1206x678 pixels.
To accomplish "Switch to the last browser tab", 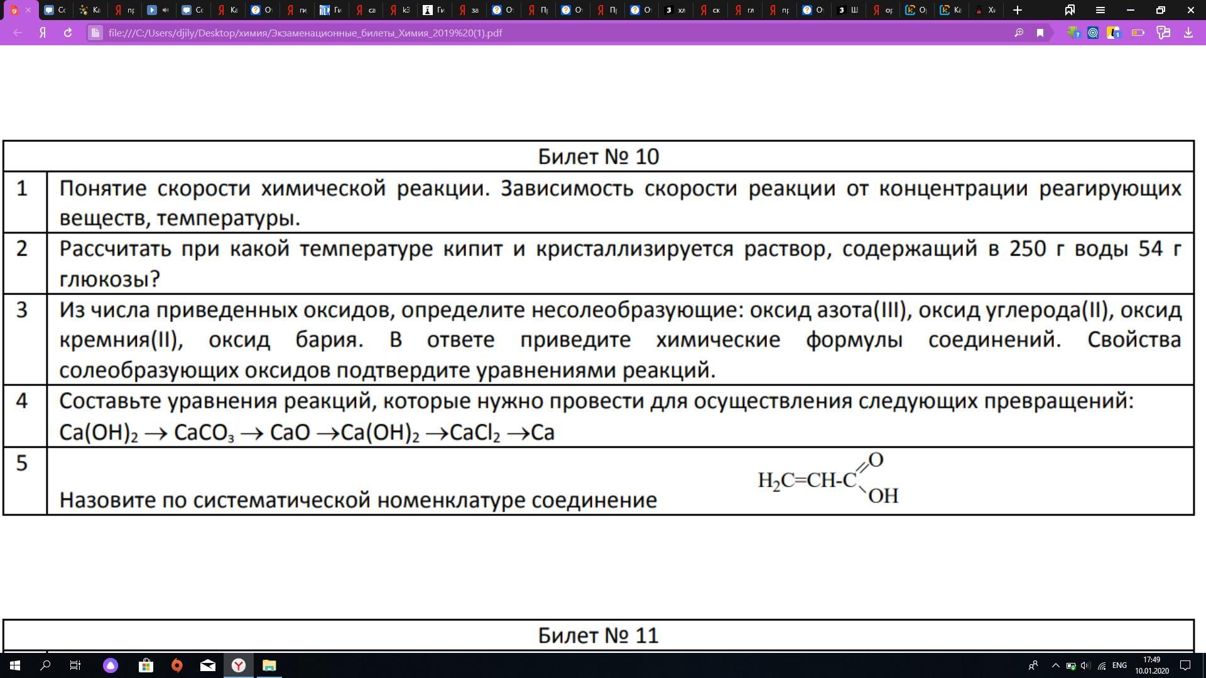I will tap(985, 10).
